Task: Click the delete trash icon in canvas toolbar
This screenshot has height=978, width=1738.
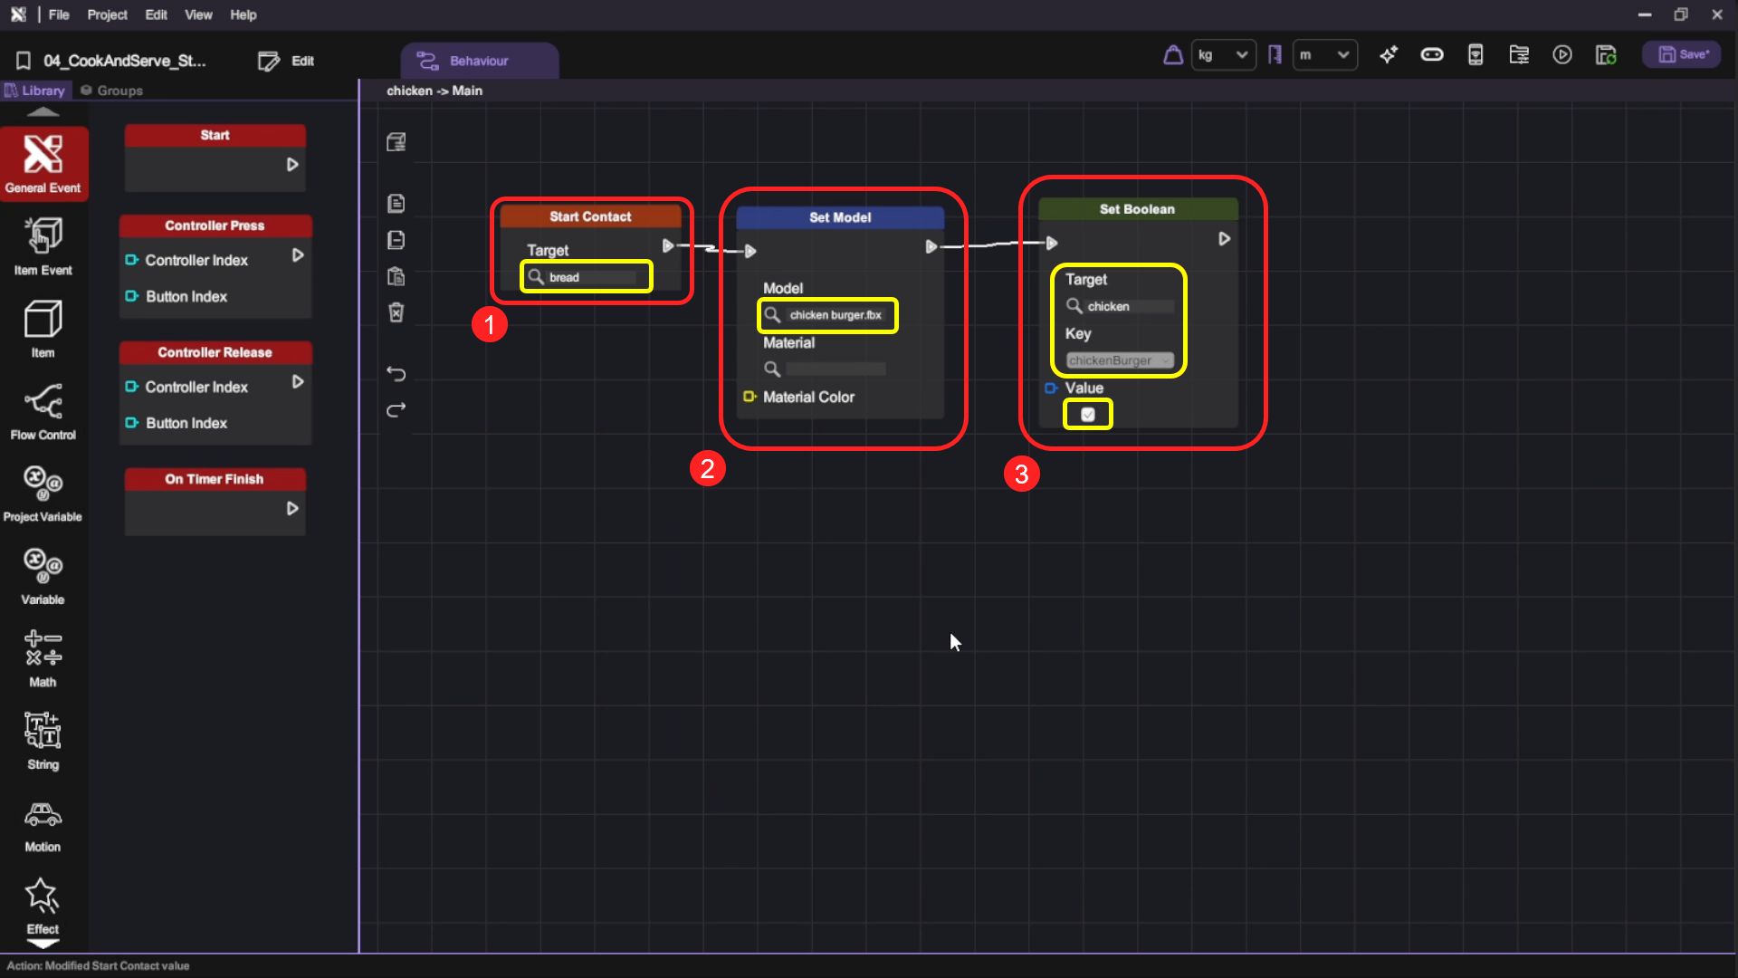Action: (x=396, y=312)
